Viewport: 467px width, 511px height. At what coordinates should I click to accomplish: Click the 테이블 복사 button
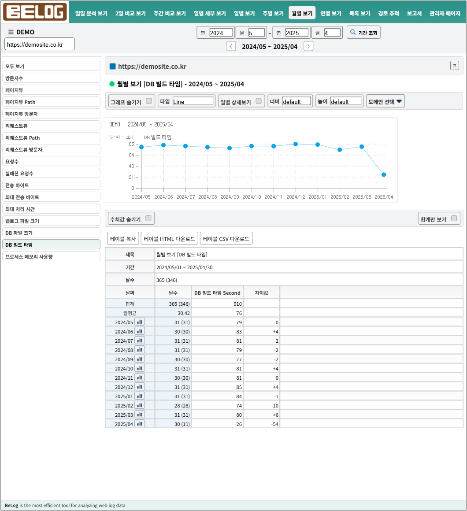click(x=123, y=239)
